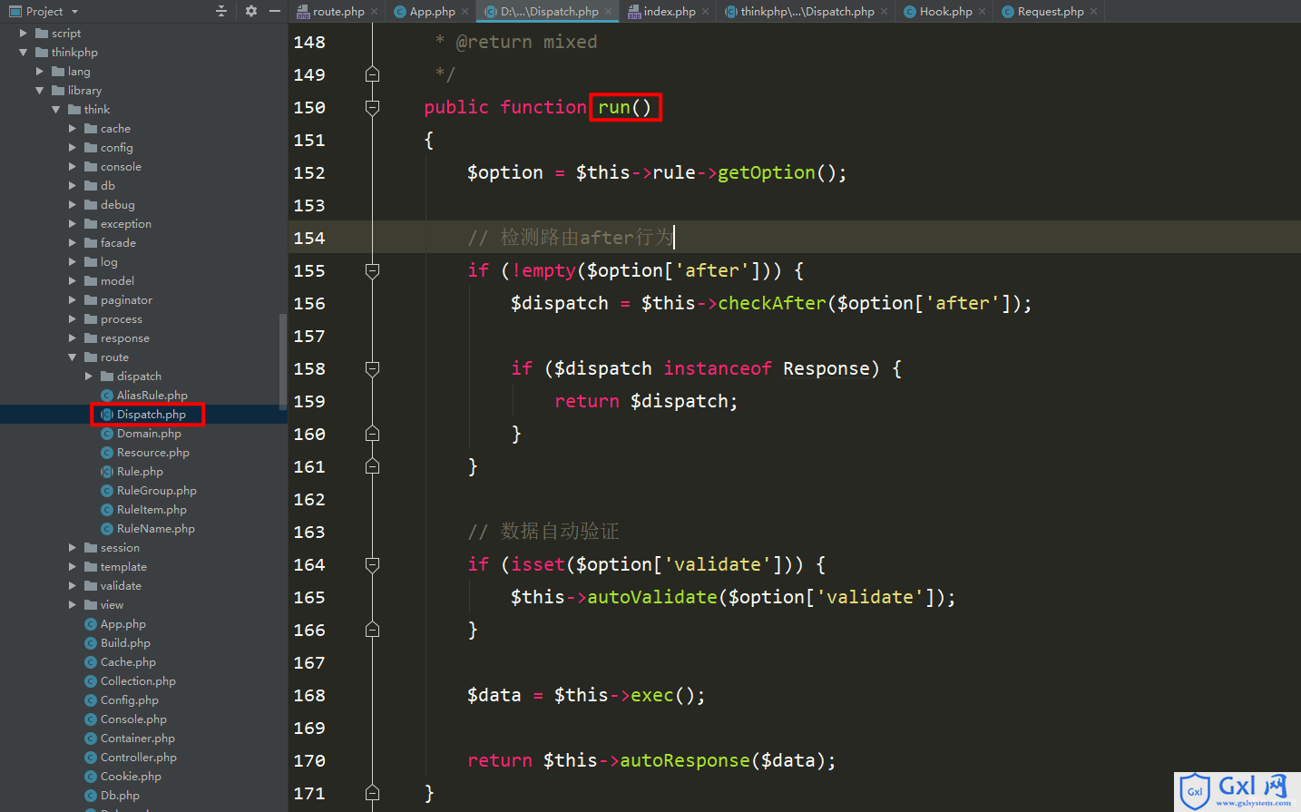Fold the if block at line 155
Screen dimensions: 1301x812
tap(372, 270)
